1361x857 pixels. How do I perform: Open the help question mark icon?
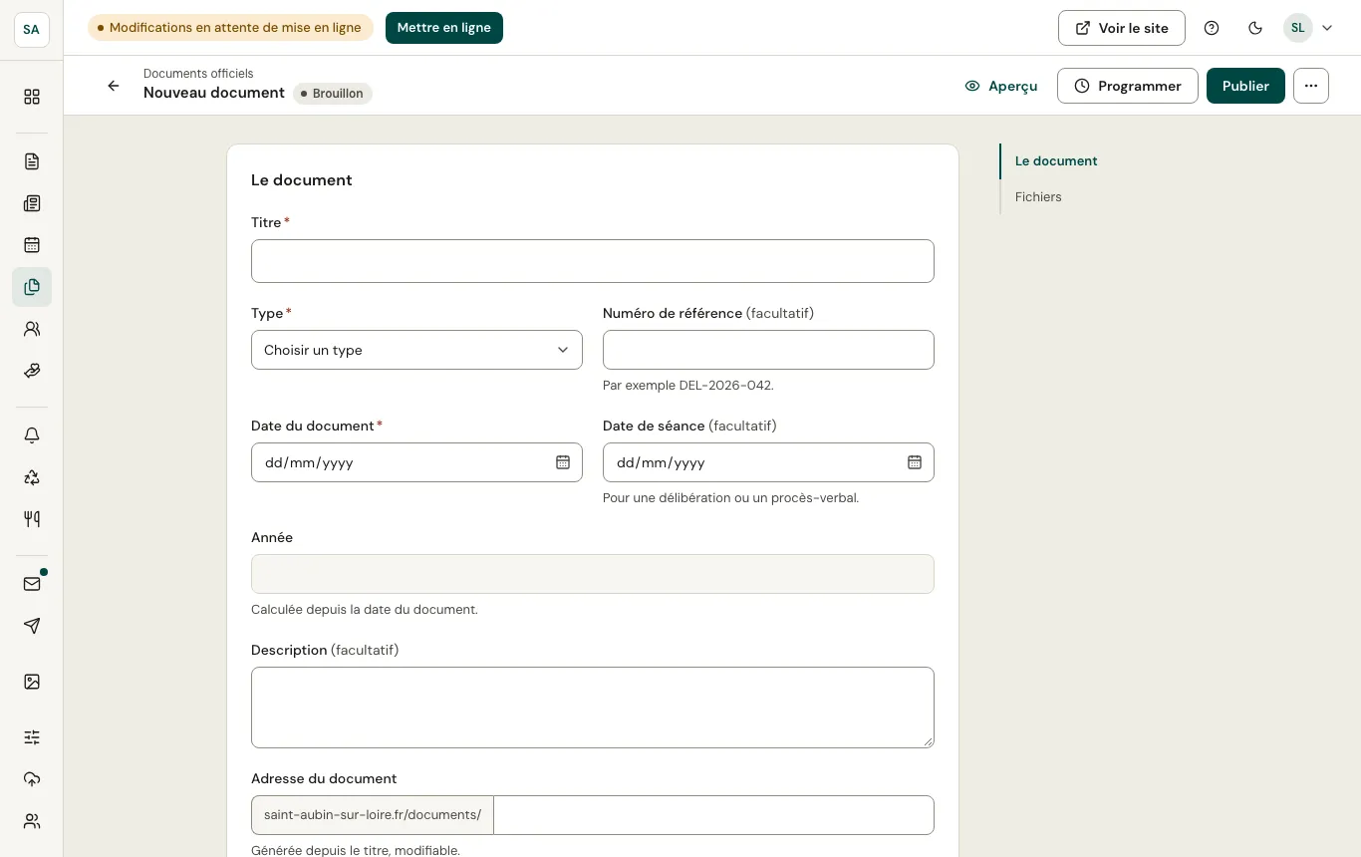pos(1212,28)
